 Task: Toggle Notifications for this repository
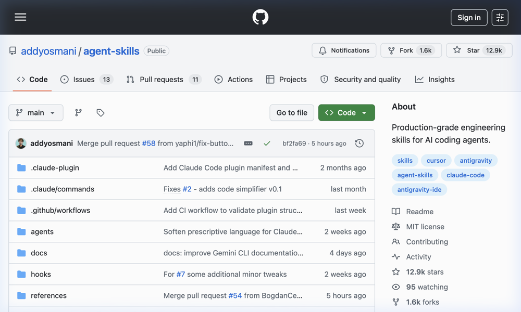[344, 50]
